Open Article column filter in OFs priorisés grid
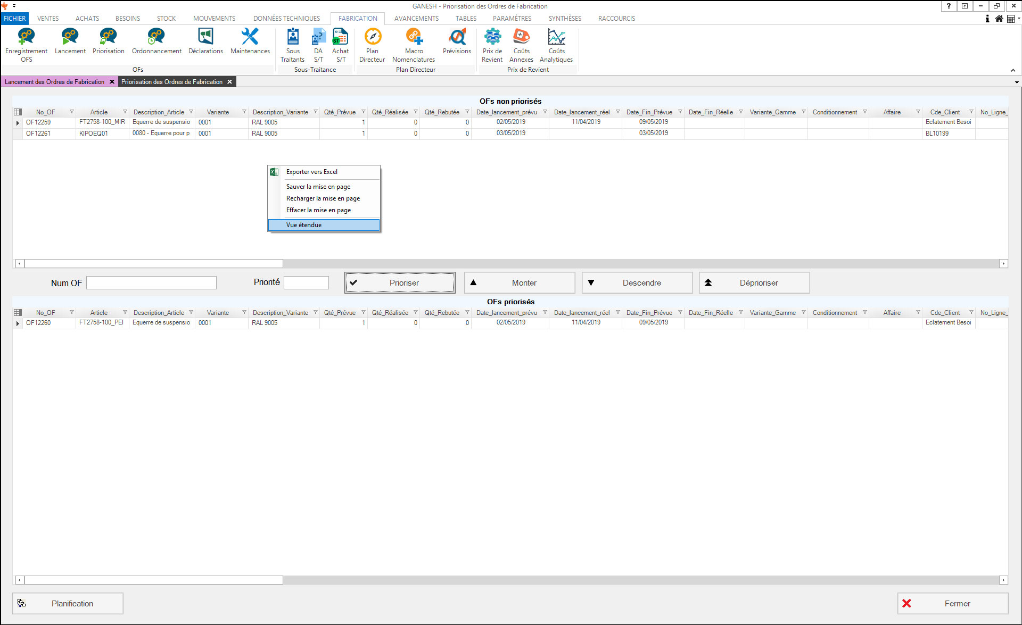Viewport: 1022px width, 625px height. [x=125, y=312]
